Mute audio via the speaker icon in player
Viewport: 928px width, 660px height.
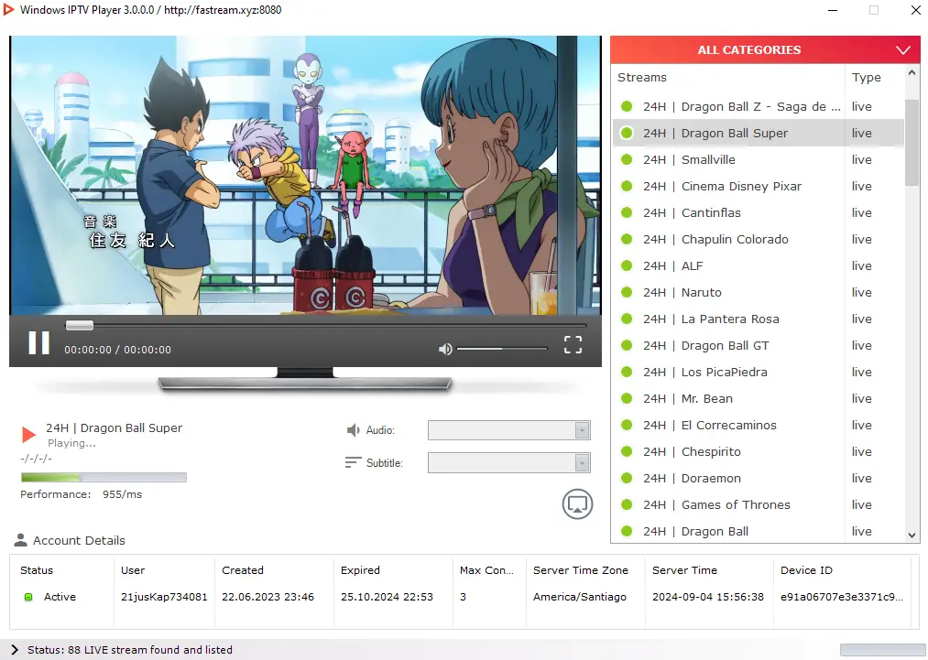445,350
